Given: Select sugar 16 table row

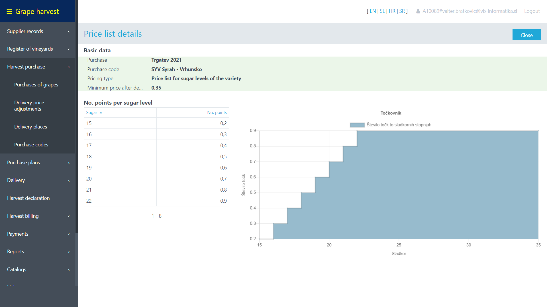Looking at the screenshot, I should pyautogui.click(x=156, y=134).
